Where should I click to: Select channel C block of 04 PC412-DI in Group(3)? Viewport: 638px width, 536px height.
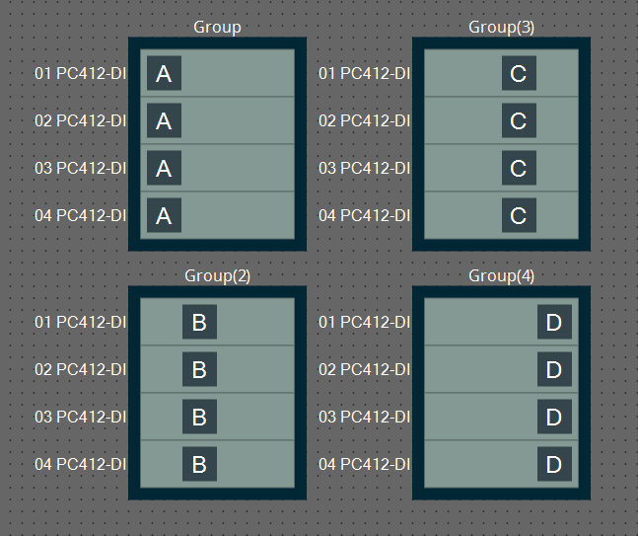pos(519,215)
